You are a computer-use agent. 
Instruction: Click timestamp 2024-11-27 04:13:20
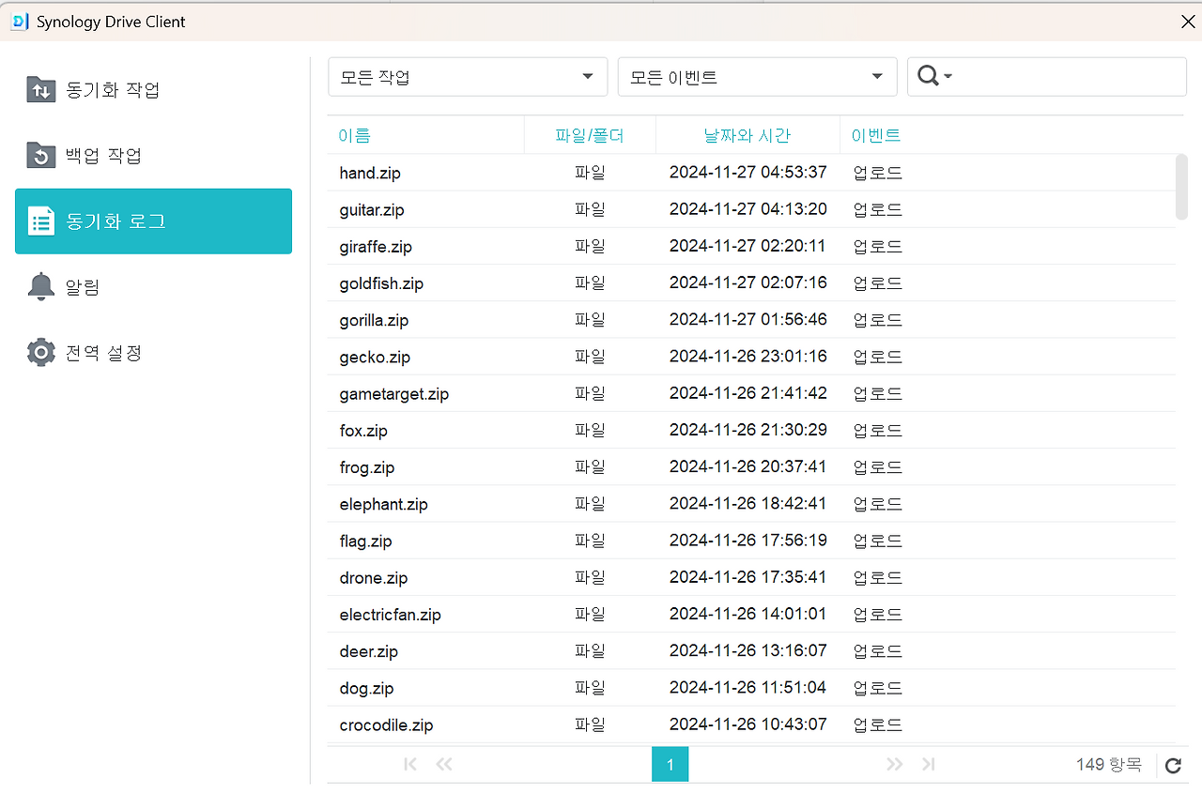click(748, 208)
